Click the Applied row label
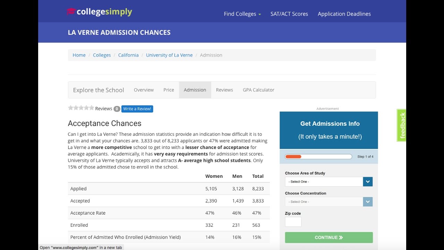Image resolution: width=444 pixels, height=250 pixels. pos(78,189)
